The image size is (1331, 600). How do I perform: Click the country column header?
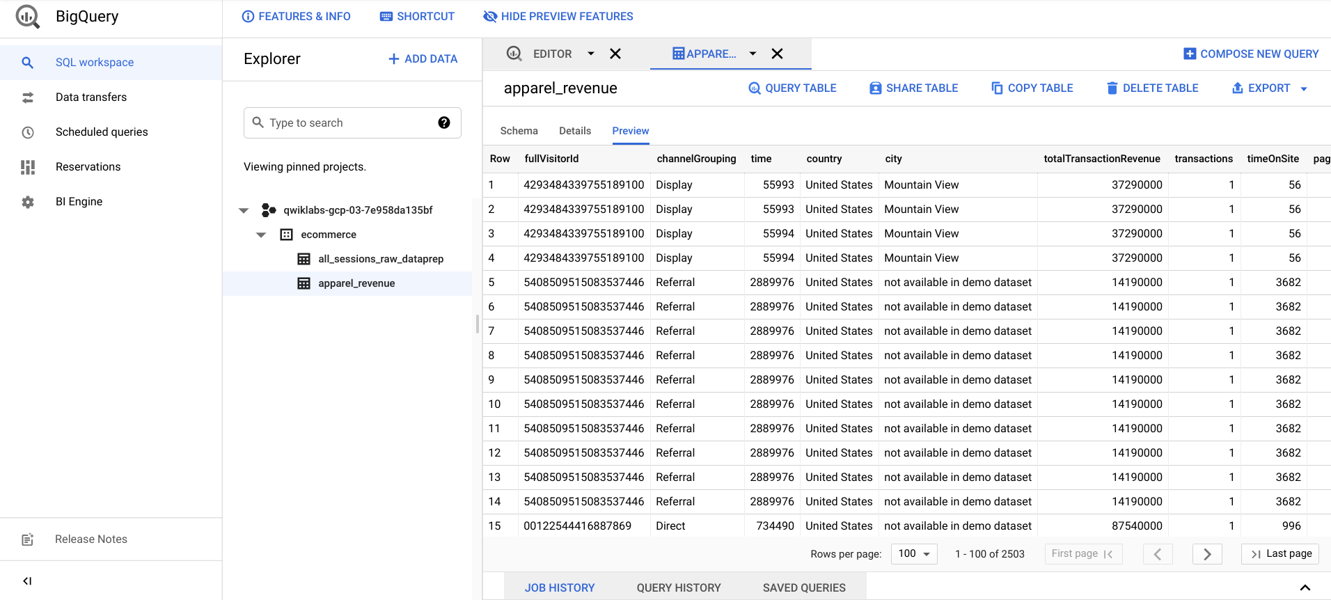pos(824,159)
